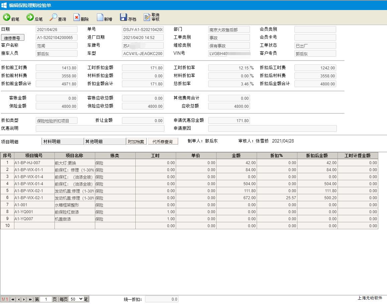Viewport: 387px width, 304px height.
Task: Sort by the 项目编号 column header
Action: tap(34, 156)
